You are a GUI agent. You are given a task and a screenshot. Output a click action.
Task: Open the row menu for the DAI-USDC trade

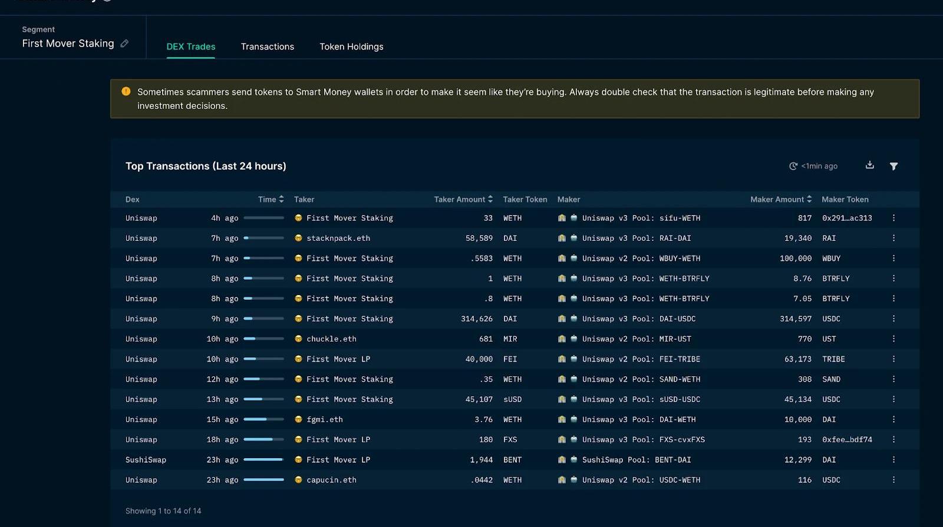coord(893,319)
